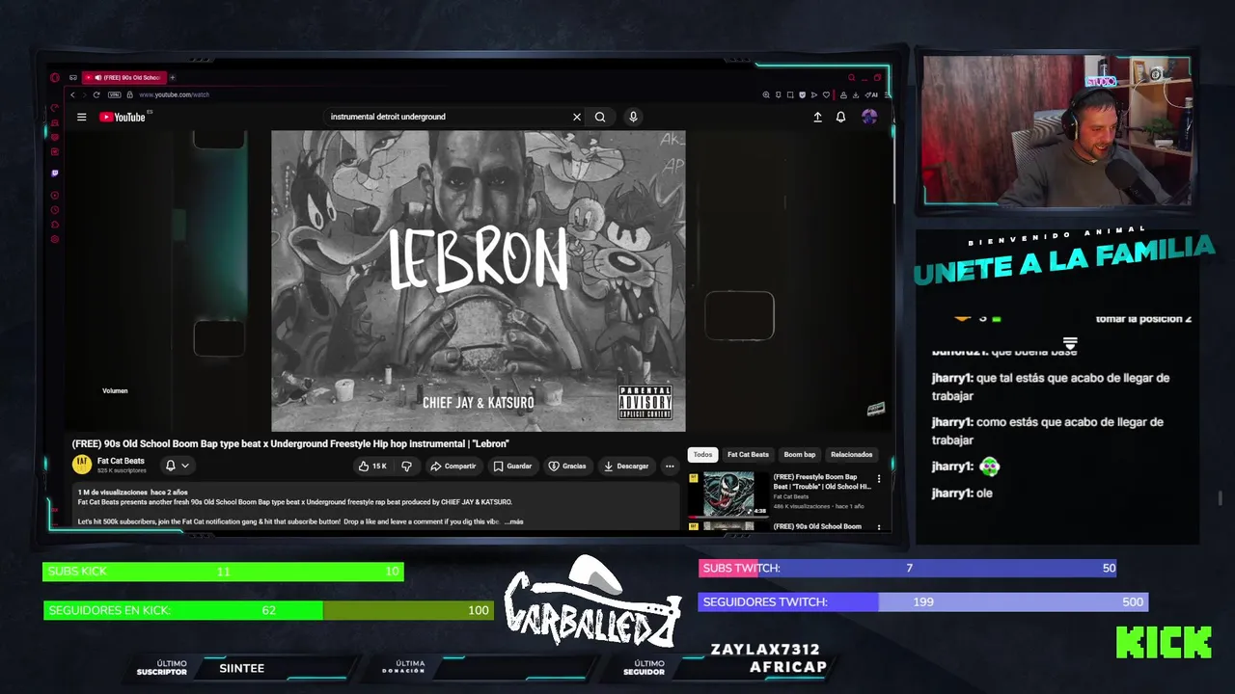Click the KICK logo in the corner

[x=1164, y=642]
